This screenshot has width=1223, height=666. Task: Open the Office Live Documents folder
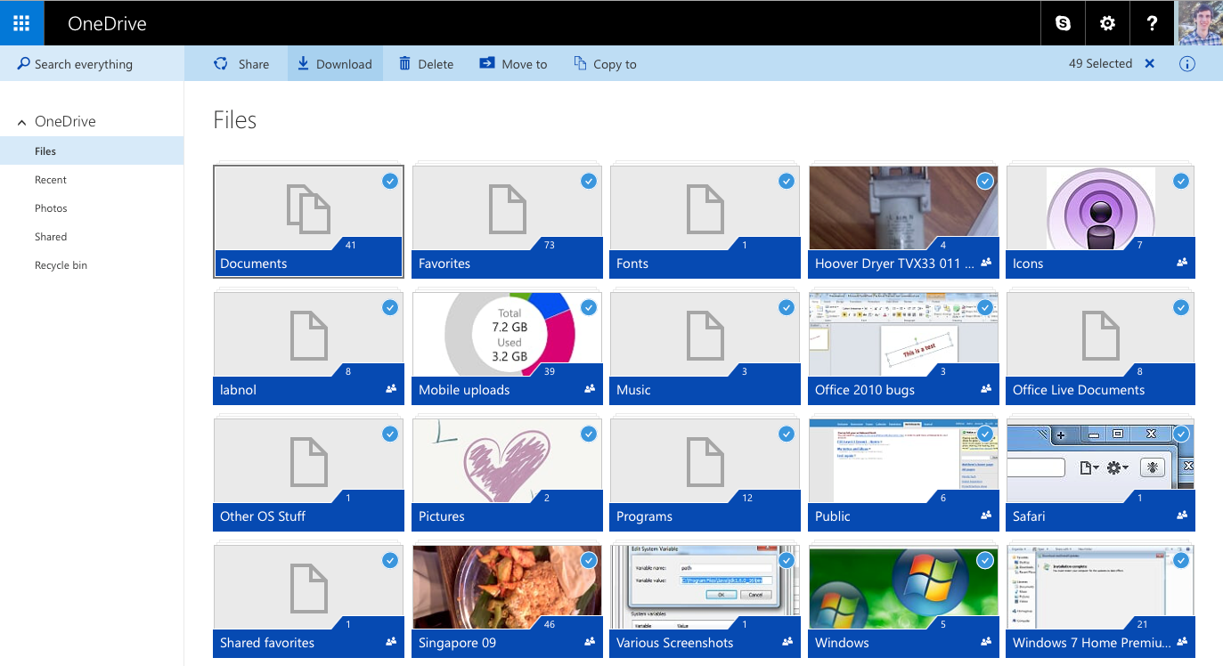point(1100,348)
